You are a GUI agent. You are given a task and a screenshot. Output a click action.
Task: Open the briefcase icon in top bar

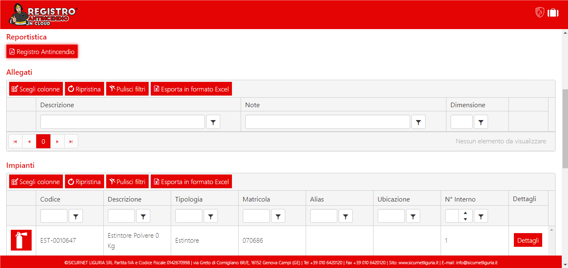coord(553,12)
